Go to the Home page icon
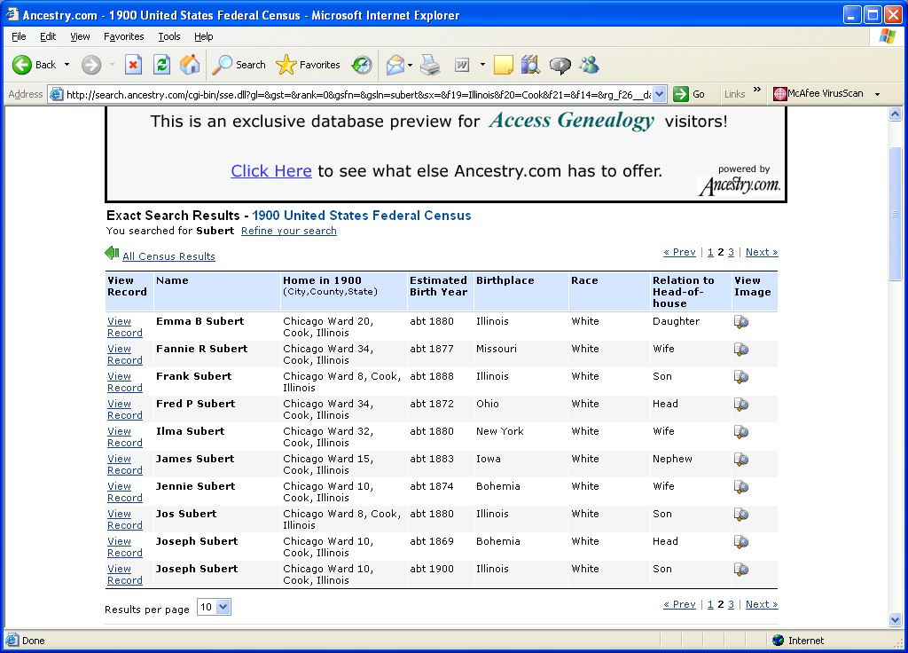Screen dimensions: 908x653 (x=190, y=65)
